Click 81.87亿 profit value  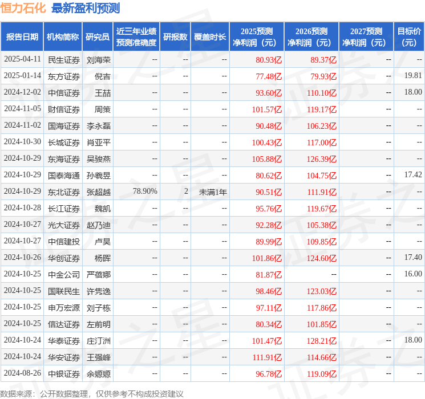[269, 275]
